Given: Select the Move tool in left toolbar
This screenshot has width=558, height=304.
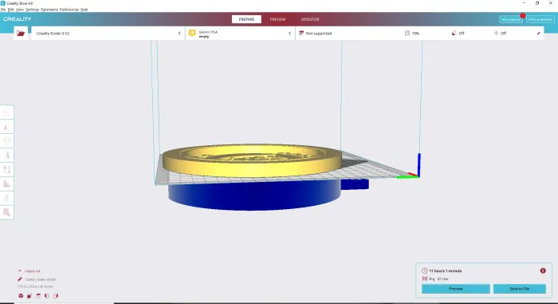Looking at the screenshot, I should 6,113.
